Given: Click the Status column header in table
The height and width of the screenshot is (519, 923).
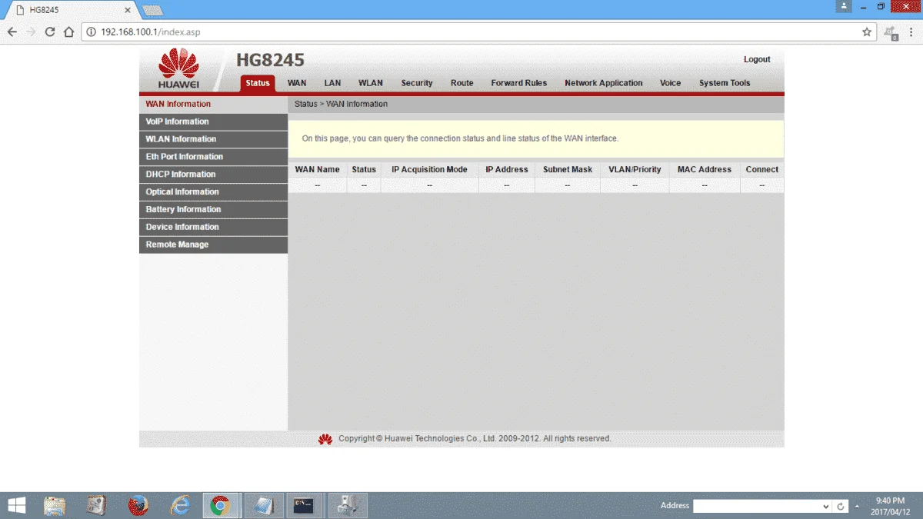Looking at the screenshot, I should [364, 169].
